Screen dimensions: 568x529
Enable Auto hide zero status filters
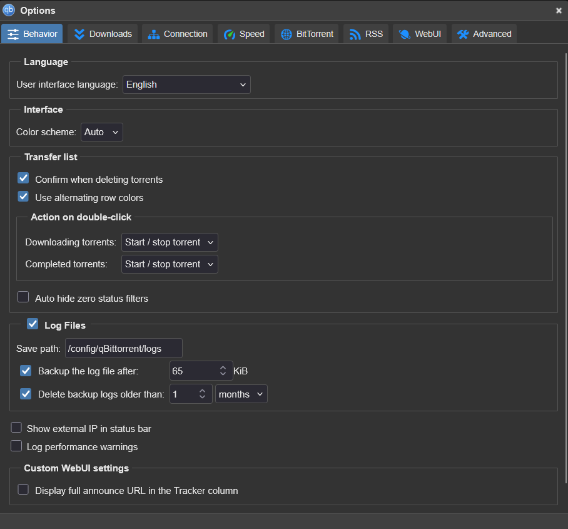23,297
